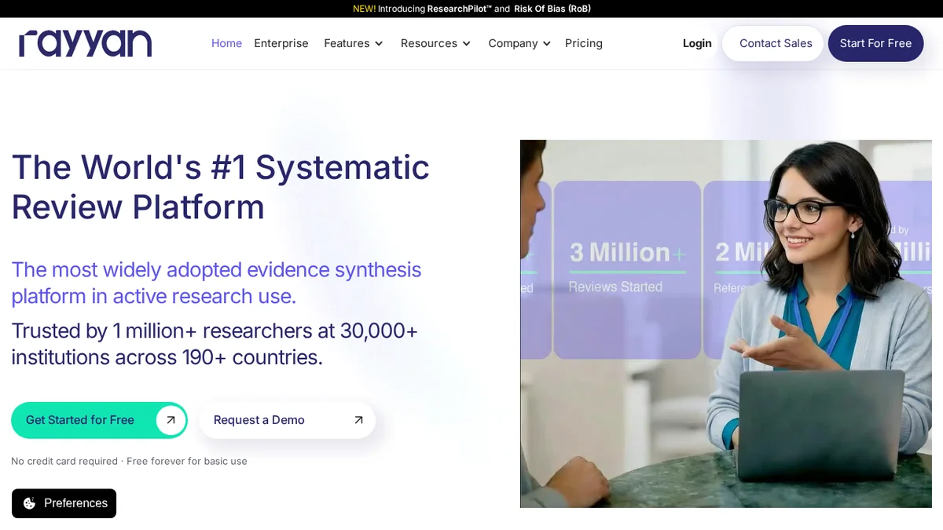Click the Request a Demo button label
Viewport: 943px width, 530px height.
(259, 420)
